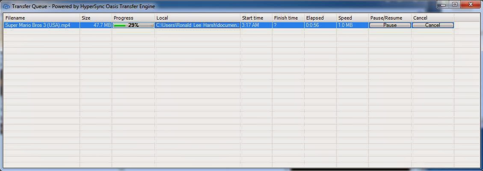Sort by Start time column header

pos(256,18)
